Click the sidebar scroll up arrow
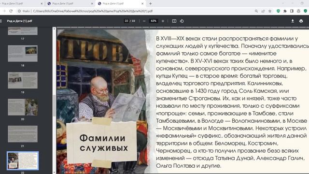Viewport: 309px width, 174px height. (x=54, y=29)
